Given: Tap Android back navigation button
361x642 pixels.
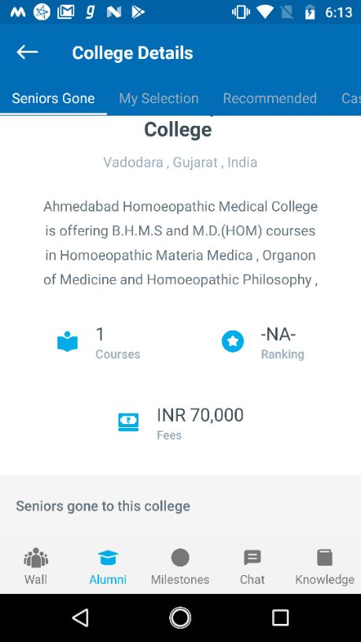Looking at the screenshot, I should (80, 618).
